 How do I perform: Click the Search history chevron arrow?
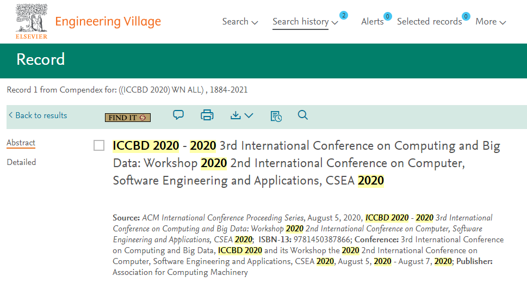pyautogui.click(x=334, y=22)
